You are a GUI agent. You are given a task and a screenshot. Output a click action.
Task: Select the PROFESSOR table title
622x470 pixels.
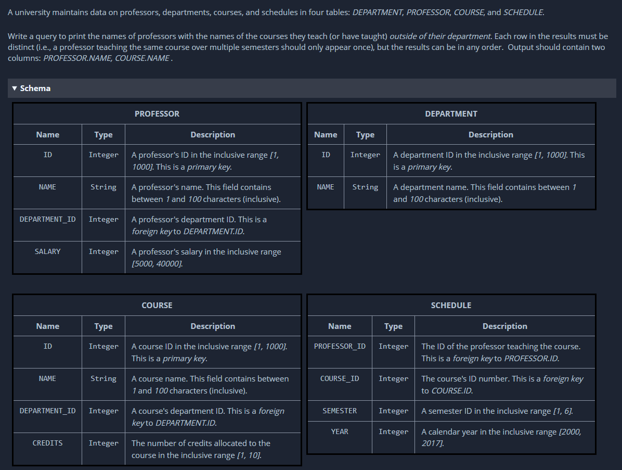coord(157,114)
